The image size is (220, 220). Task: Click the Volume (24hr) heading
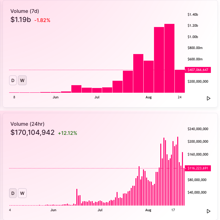click(27, 124)
